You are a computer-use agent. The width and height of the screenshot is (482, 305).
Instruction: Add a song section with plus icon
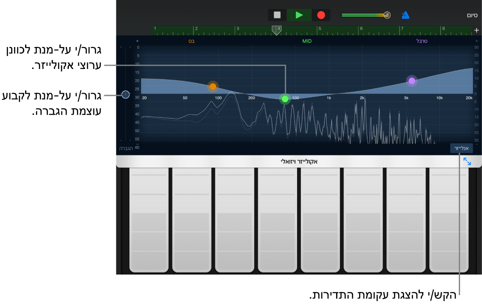477,30
